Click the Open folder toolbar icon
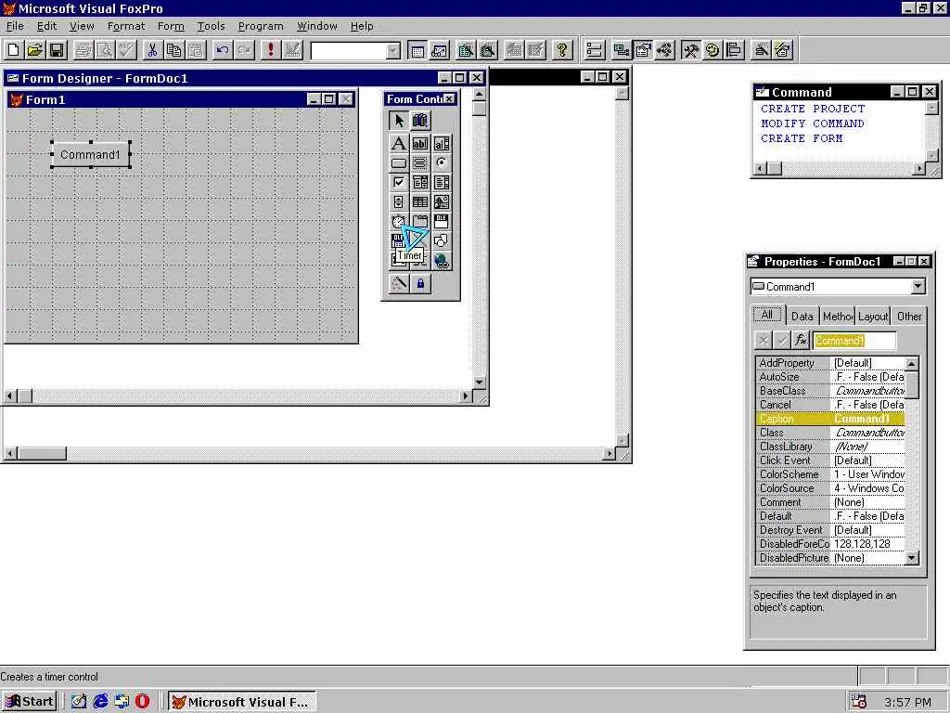 point(35,50)
